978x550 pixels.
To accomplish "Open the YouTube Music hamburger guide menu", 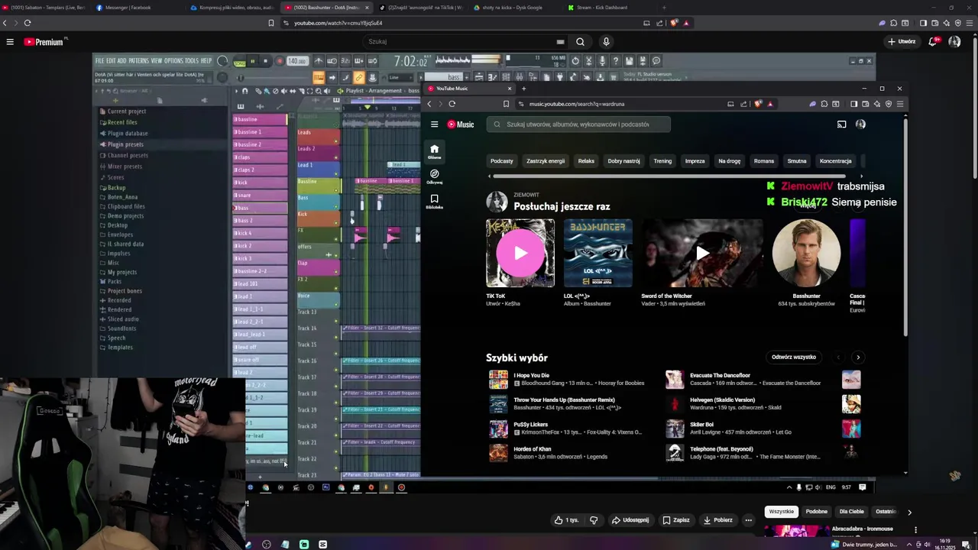I will click(434, 125).
